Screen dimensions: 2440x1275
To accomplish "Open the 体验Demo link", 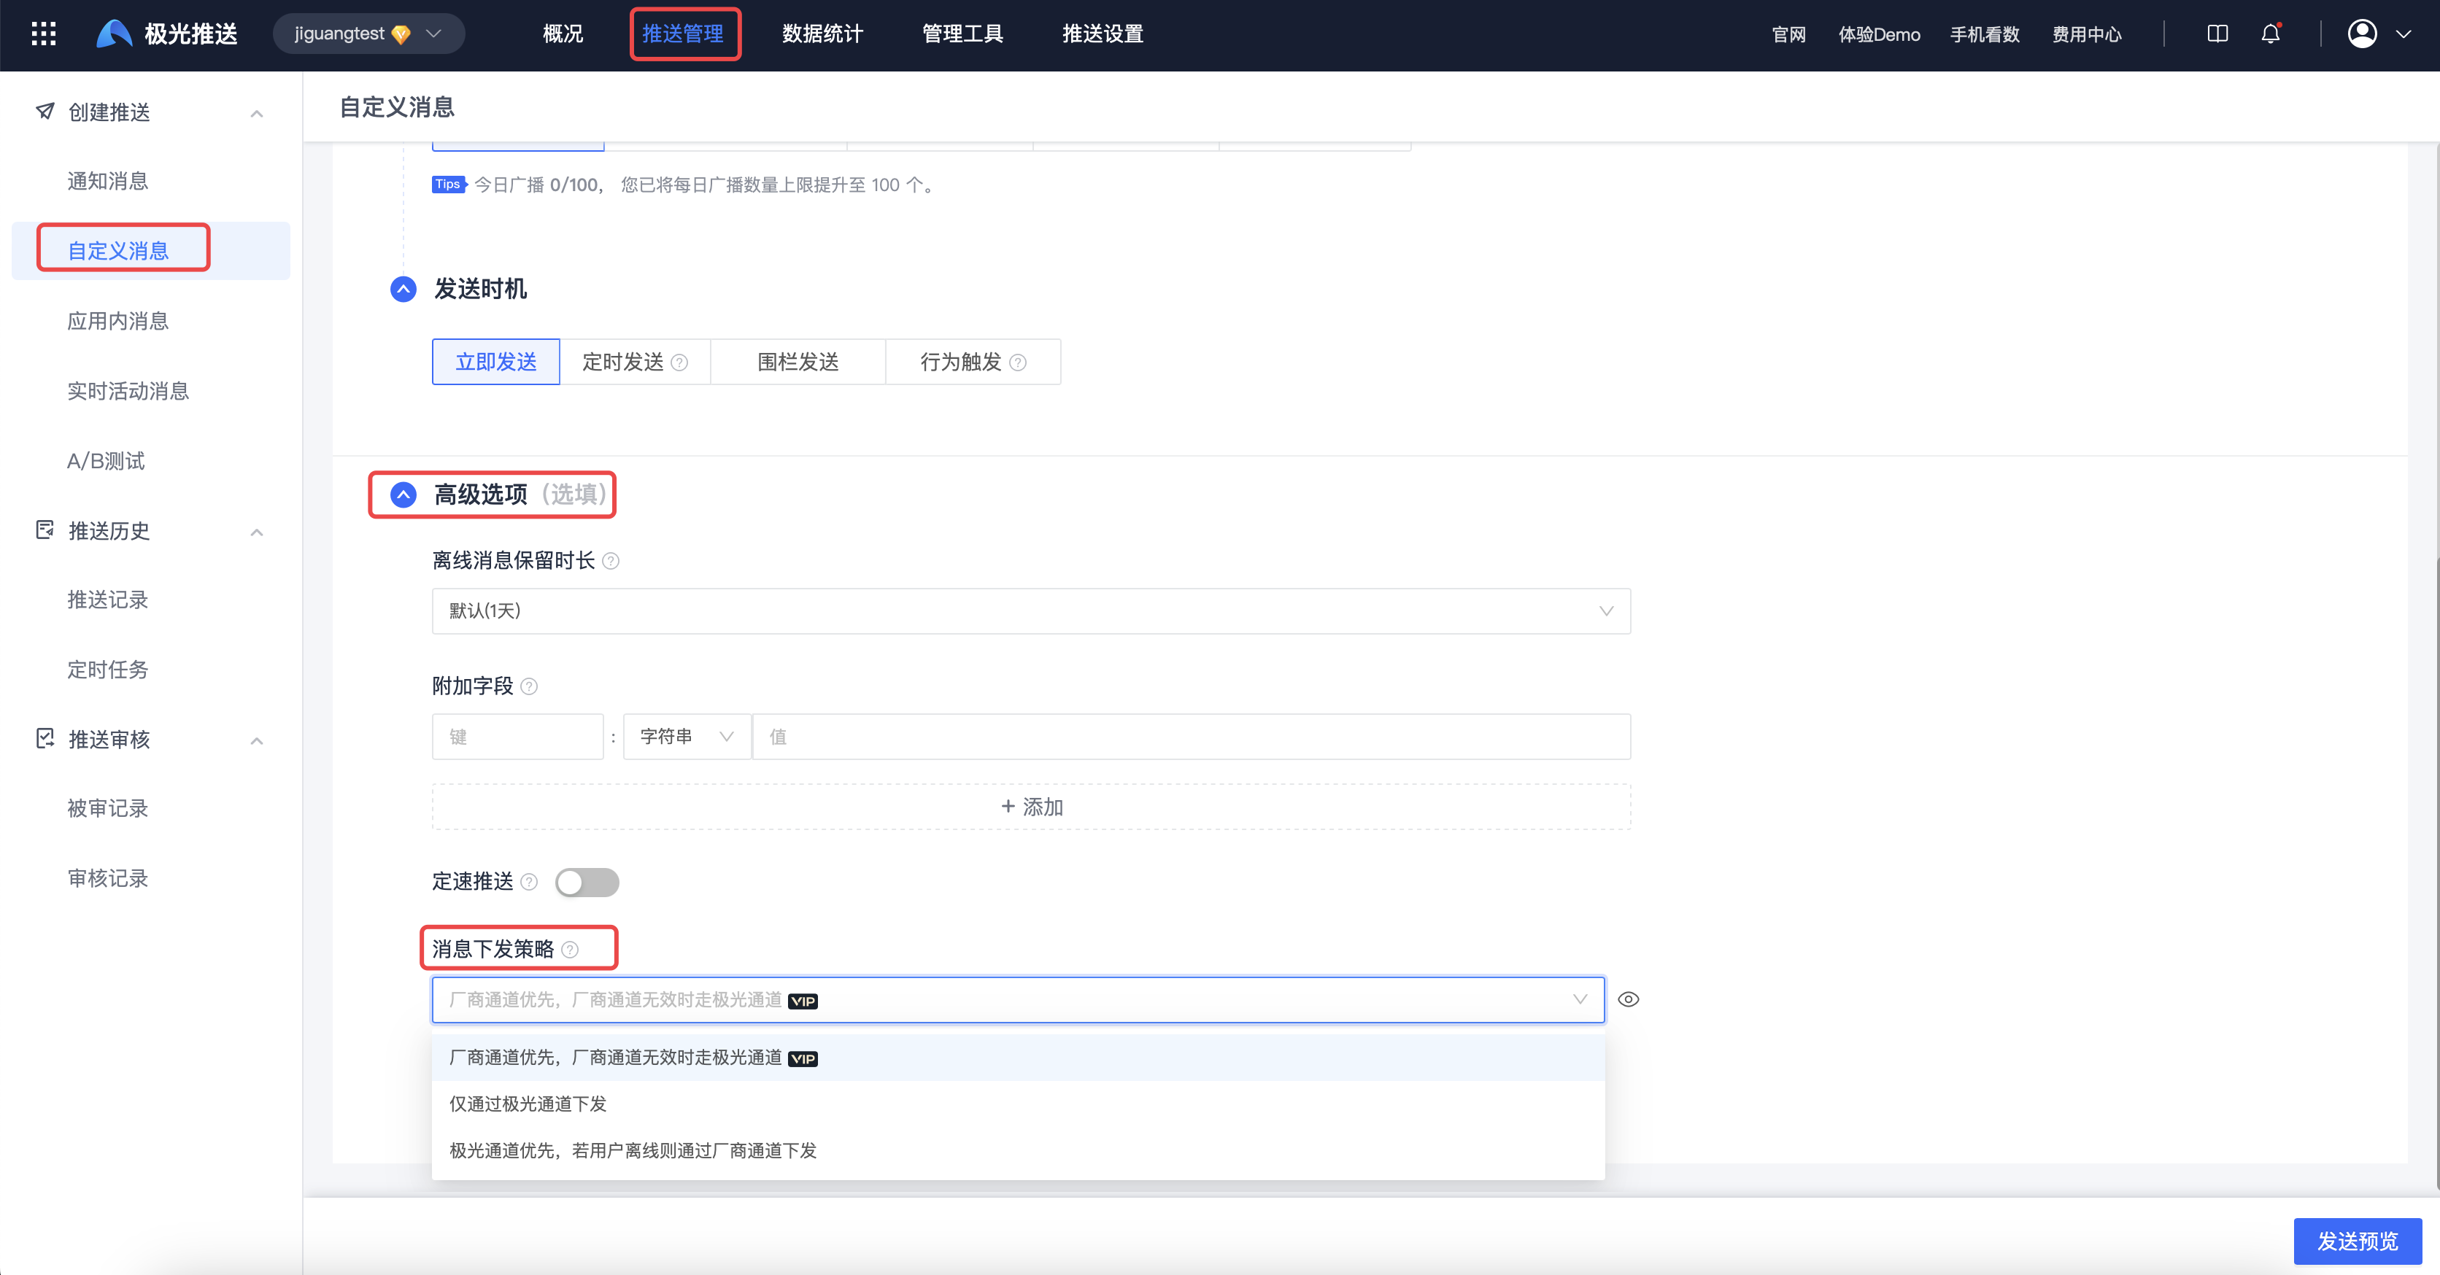I will tap(1880, 35).
